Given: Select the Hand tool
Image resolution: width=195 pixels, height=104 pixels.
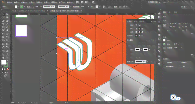Looking at the screenshot, I should [3, 58].
